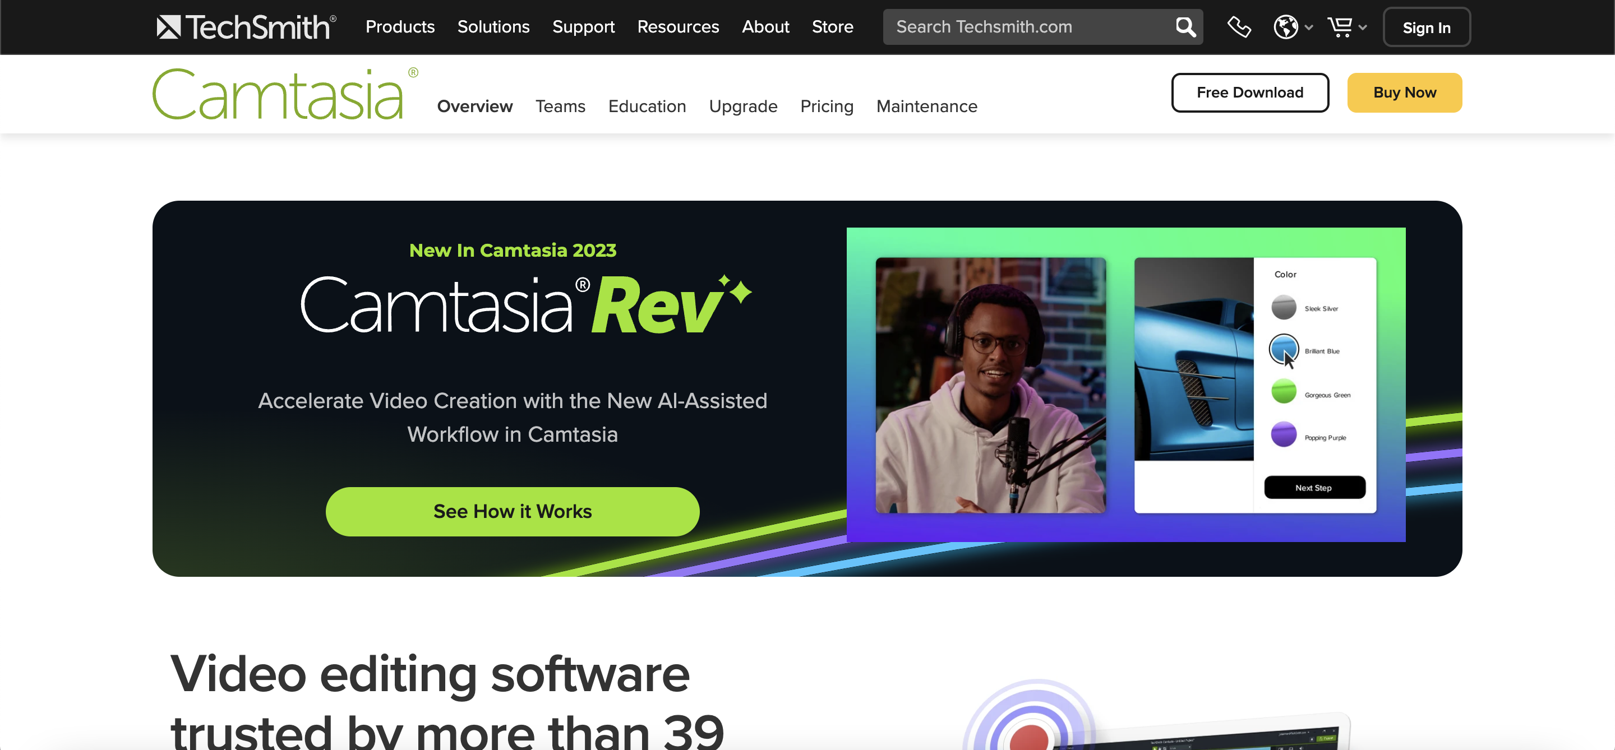The image size is (1615, 750).
Task: Open the phone contact icon
Action: point(1239,27)
